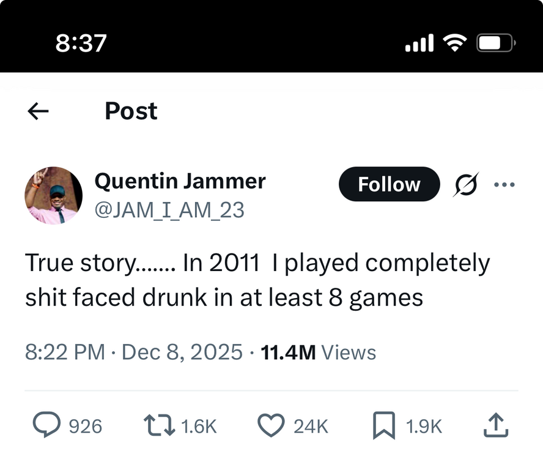
Task: Tap the status bar clock showing 8:37
Action: [81, 42]
